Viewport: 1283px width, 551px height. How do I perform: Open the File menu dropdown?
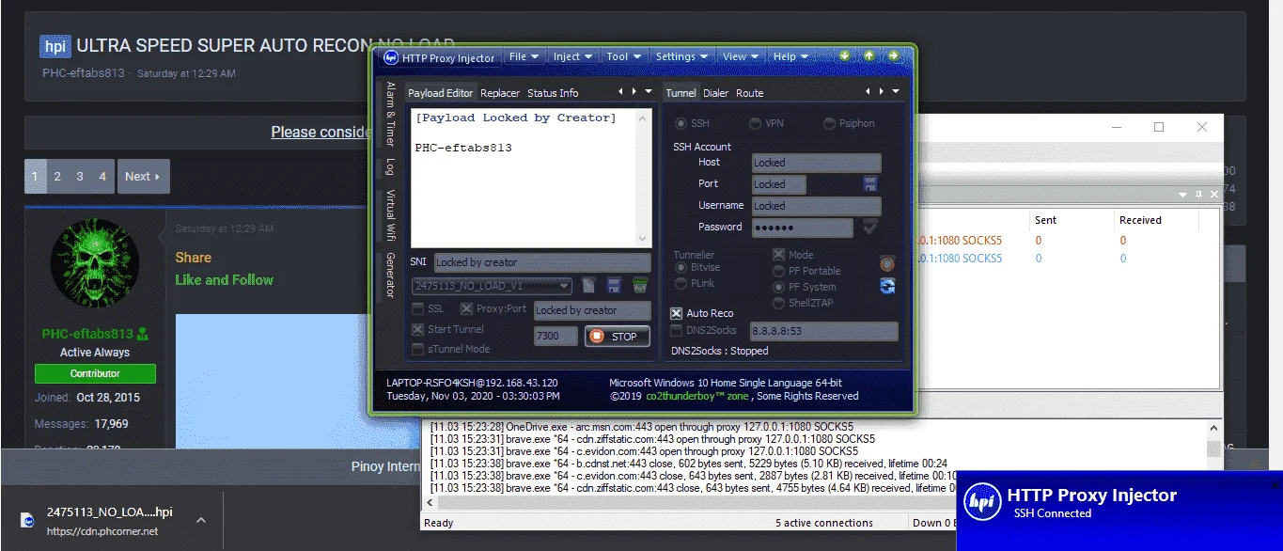[524, 56]
